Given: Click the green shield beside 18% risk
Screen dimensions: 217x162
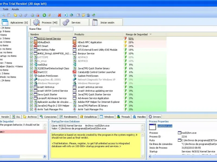Looking at the screenshot, I should pyautogui.click(x=125, y=50).
